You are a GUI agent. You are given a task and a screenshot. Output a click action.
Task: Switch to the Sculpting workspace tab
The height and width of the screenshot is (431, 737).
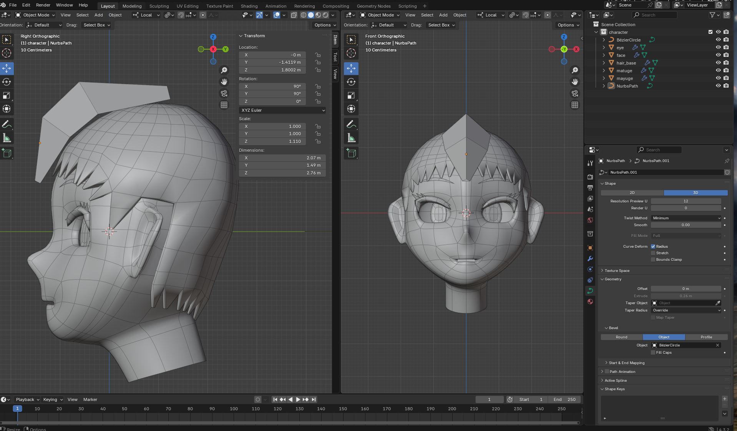pyautogui.click(x=159, y=6)
